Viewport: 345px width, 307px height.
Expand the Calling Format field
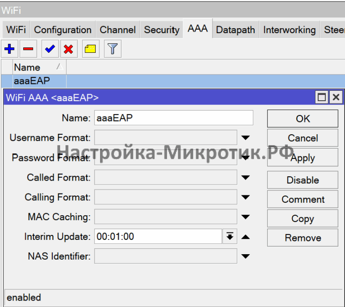pyautogui.click(x=245, y=197)
